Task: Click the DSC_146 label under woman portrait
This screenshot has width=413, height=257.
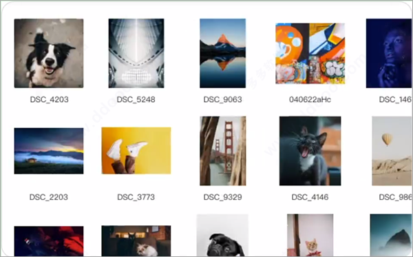Action: pyautogui.click(x=395, y=99)
